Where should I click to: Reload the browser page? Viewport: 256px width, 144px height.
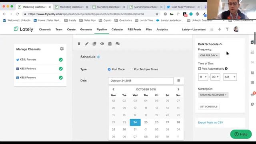(17, 14)
